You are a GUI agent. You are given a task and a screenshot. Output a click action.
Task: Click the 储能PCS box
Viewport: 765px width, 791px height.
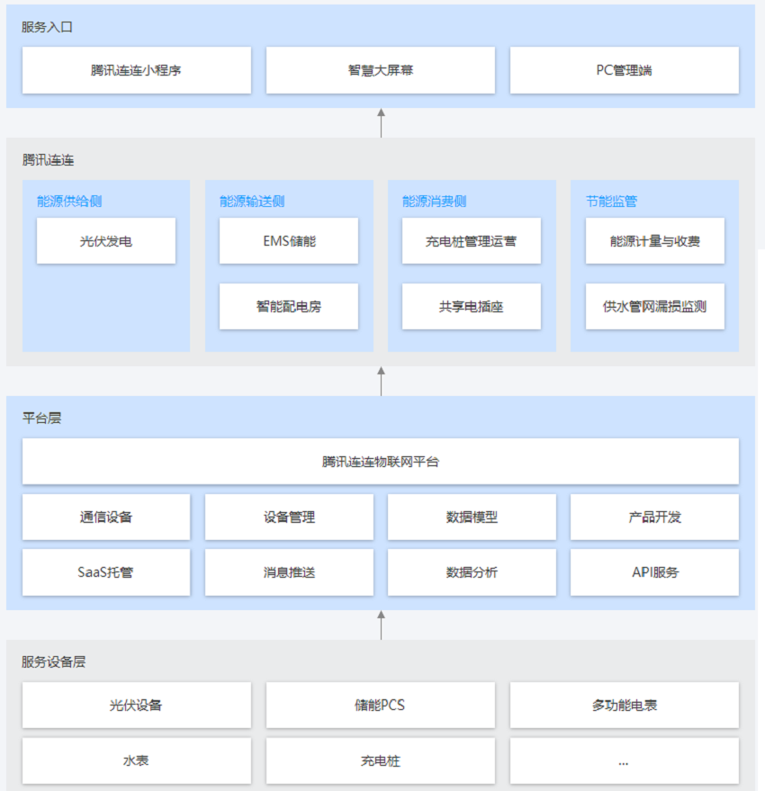381,706
